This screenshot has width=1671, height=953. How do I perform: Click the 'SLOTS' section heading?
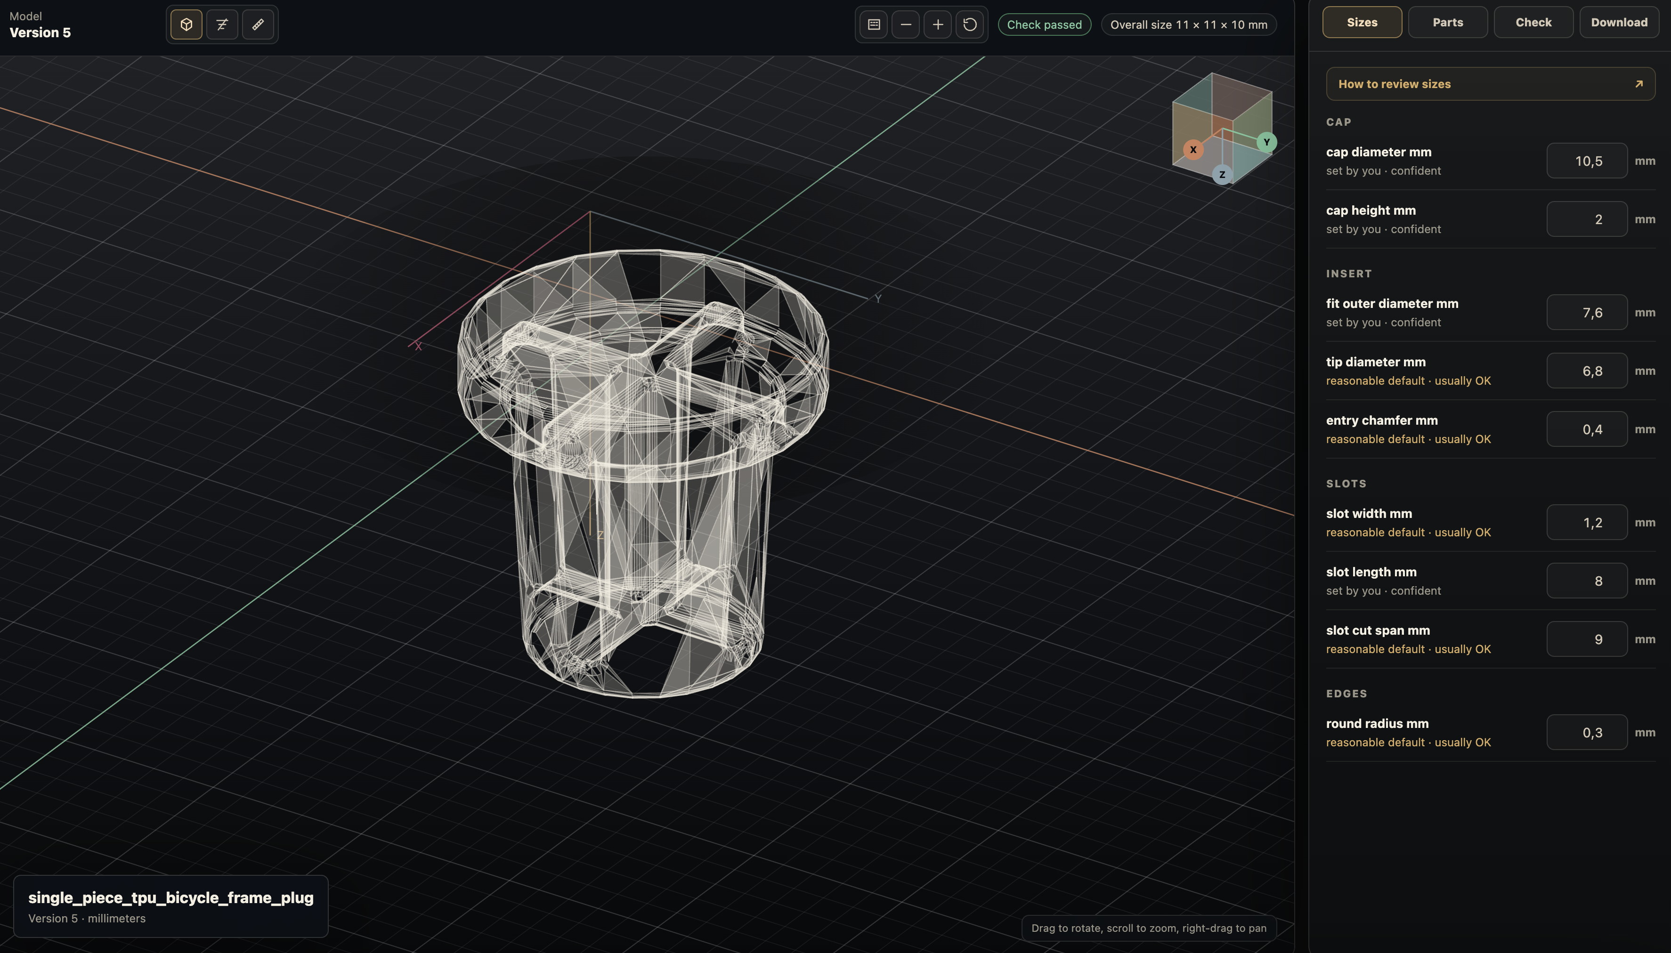click(x=1347, y=484)
